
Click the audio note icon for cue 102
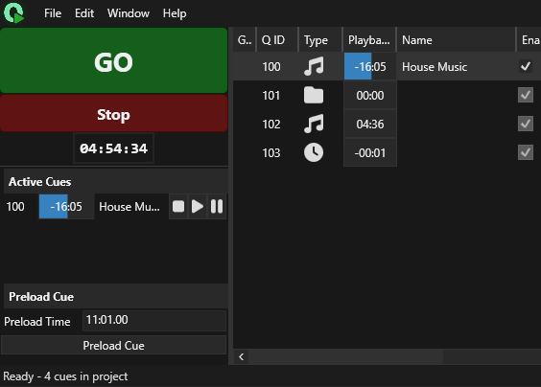pos(314,124)
